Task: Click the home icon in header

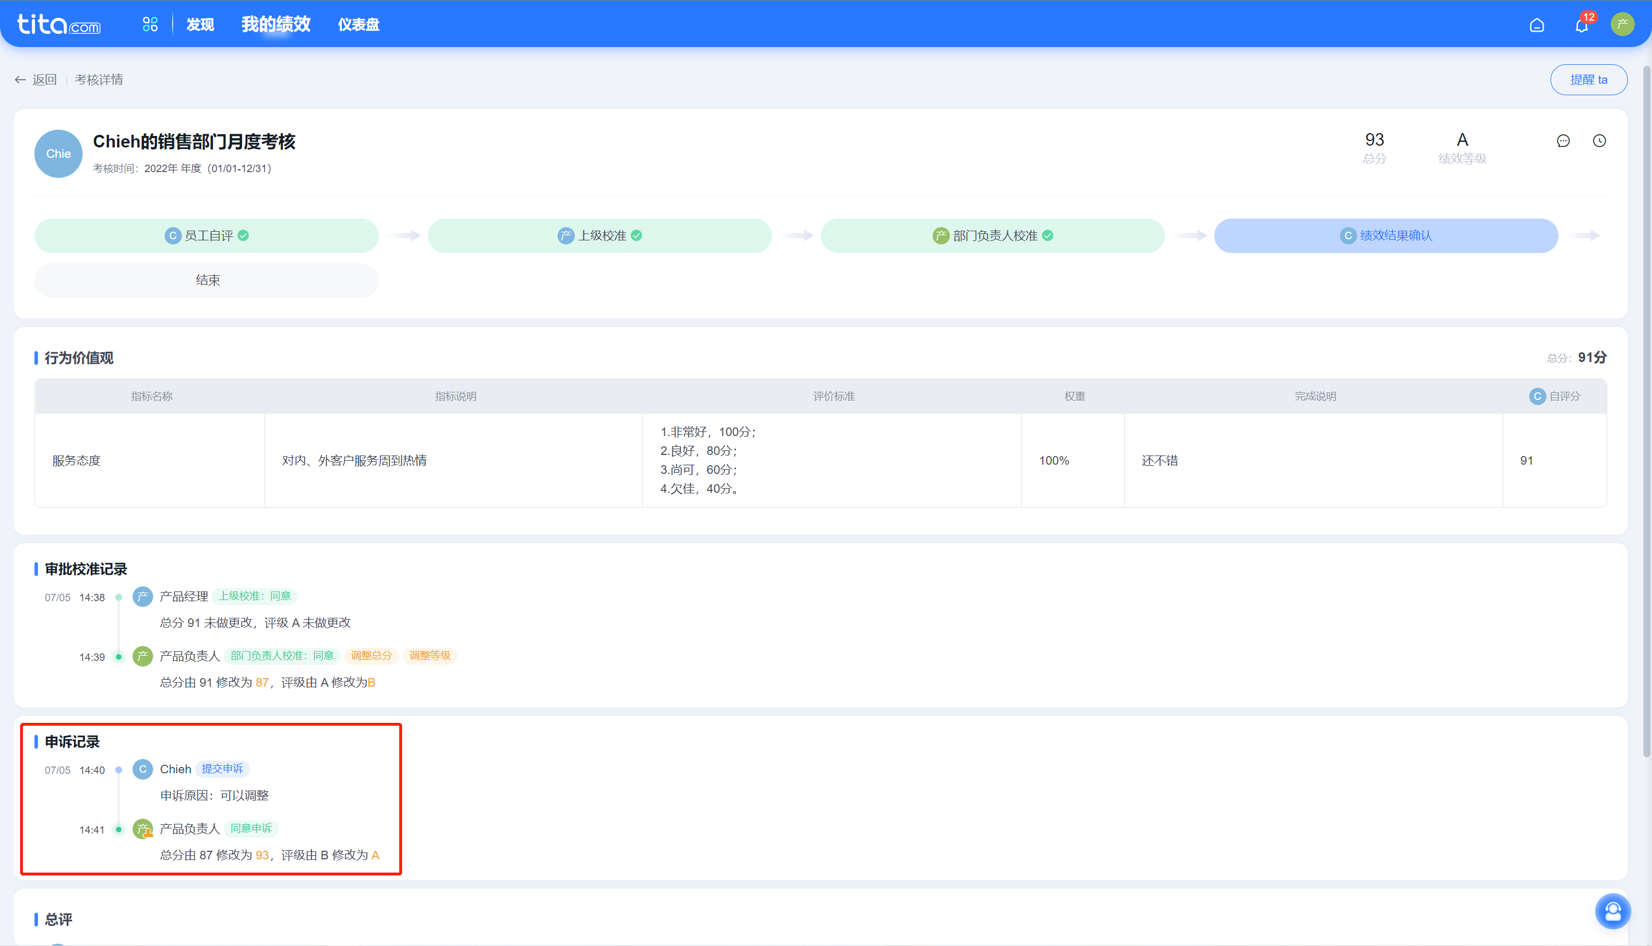Action: [x=1536, y=25]
